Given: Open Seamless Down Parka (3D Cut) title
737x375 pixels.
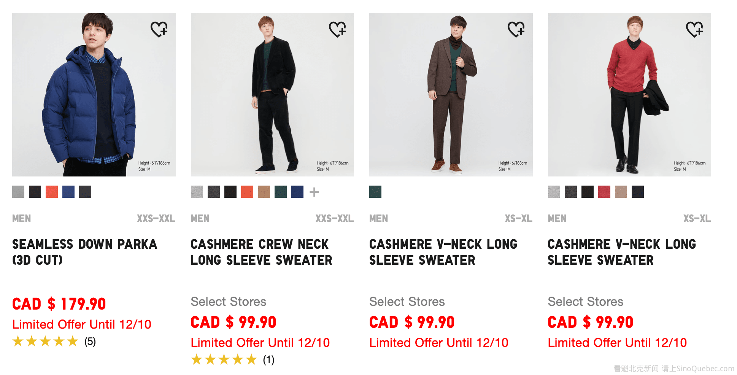Looking at the screenshot, I should tap(84, 252).
